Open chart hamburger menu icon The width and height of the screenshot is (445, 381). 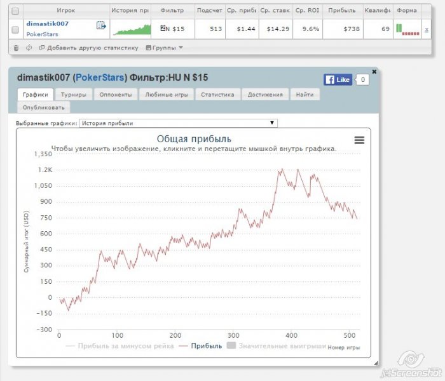pos(359,140)
